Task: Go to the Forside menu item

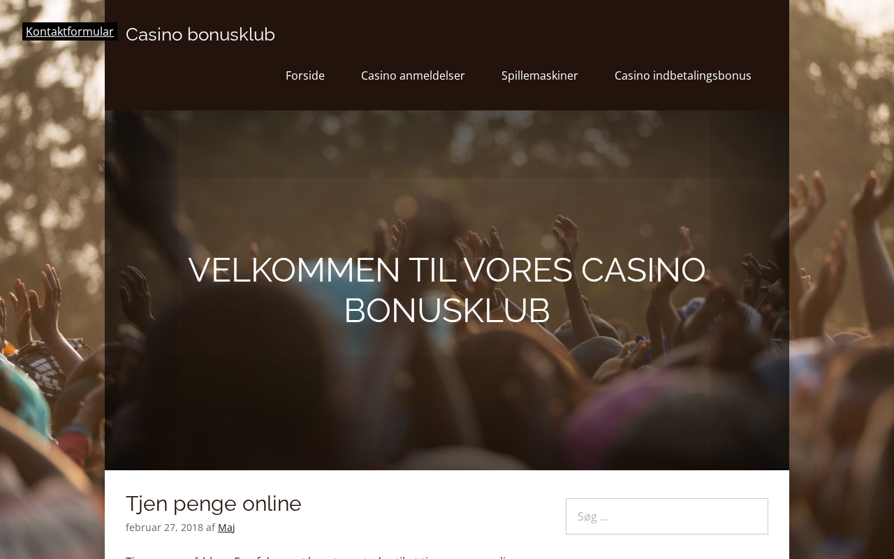Action: pos(305,75)
